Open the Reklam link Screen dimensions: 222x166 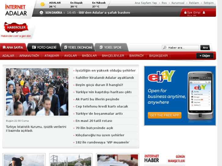(194, 3)
